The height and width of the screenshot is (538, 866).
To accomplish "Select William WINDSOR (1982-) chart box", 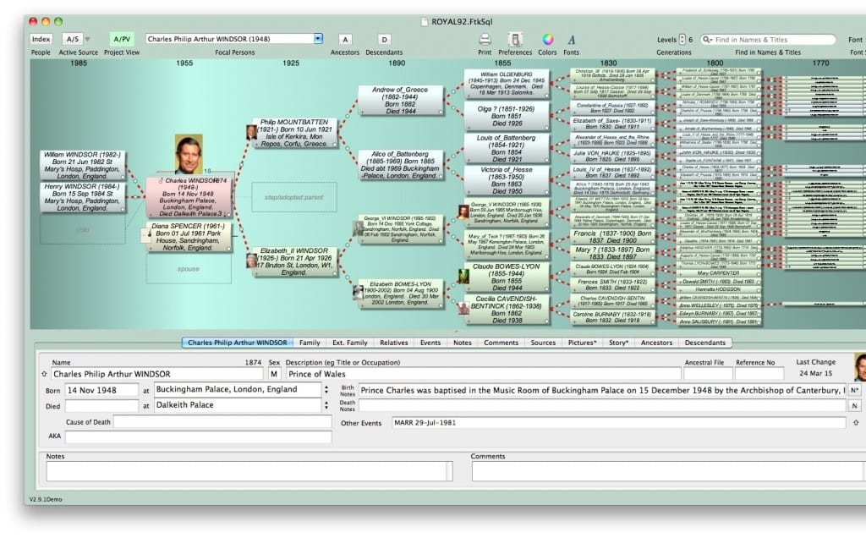I will pos(82,165).
